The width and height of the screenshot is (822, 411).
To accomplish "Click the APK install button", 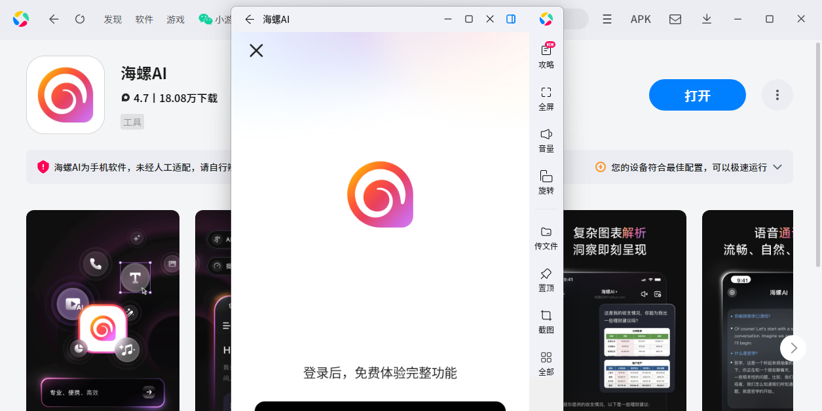I will tap(641, 20).
